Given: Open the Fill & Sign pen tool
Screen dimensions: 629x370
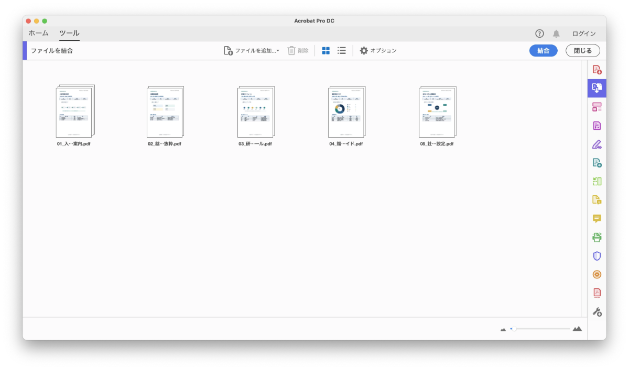Looking at the screenshot, I should 597,144.
